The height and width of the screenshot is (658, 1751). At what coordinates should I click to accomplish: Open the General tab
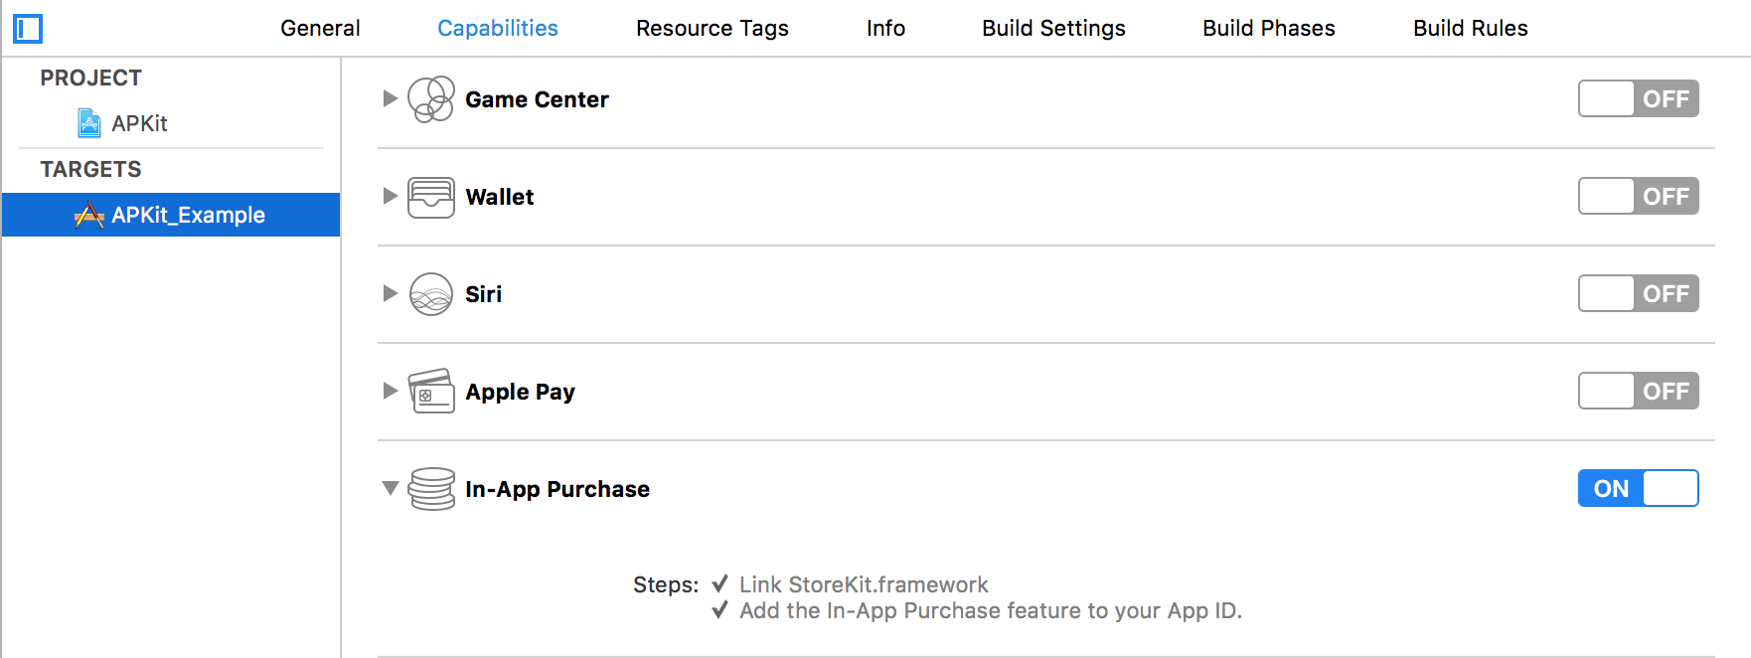point(320,29)
